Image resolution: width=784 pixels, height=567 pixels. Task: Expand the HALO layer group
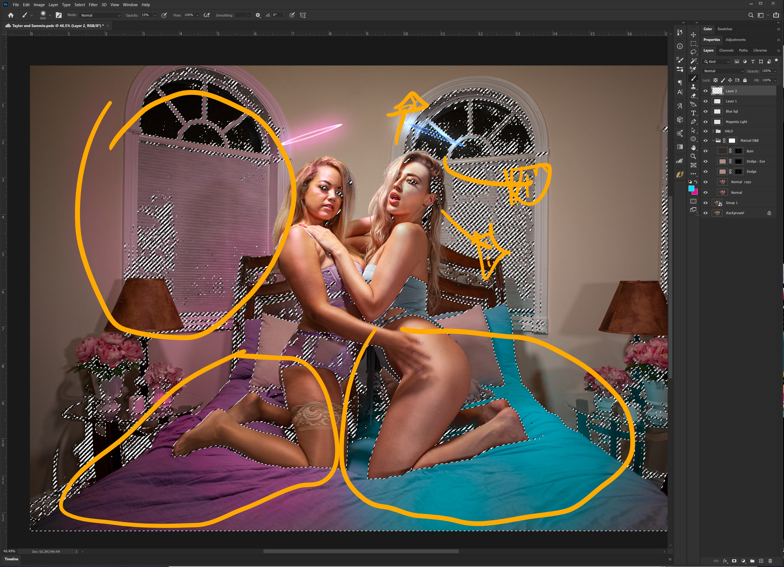pos(713,131)
